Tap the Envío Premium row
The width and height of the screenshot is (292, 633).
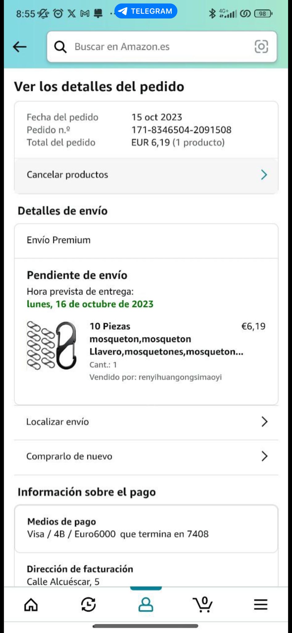coord(146,240)
